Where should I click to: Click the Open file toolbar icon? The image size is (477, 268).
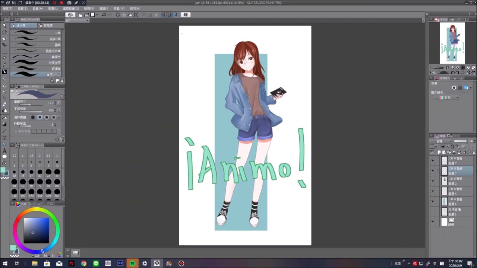click(86, 15)
